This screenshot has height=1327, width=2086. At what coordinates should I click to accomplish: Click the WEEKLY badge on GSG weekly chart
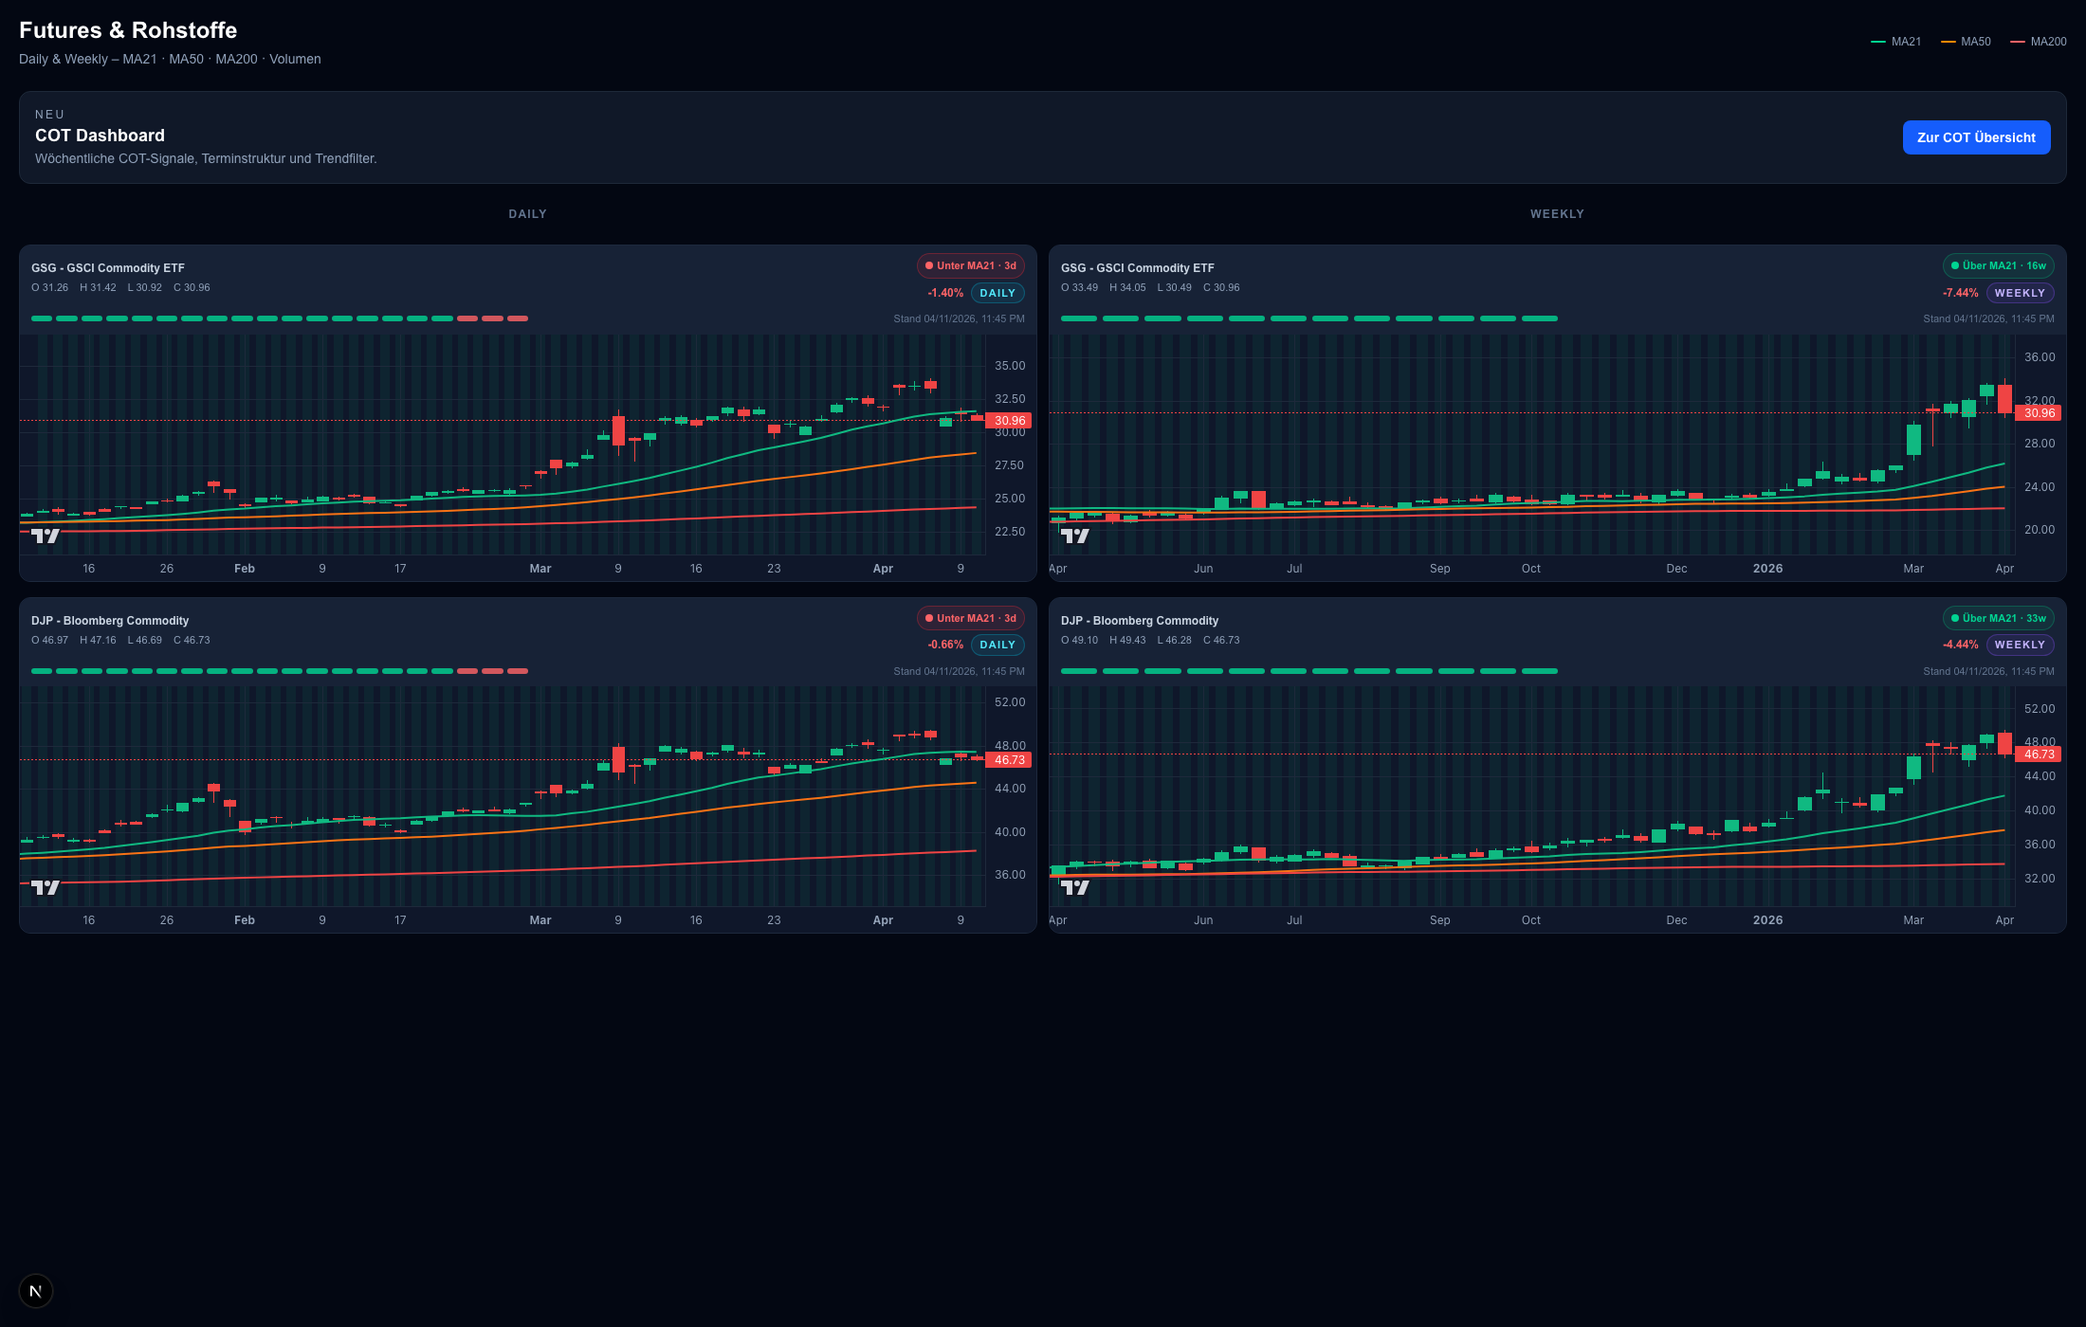coord(2020,293)
